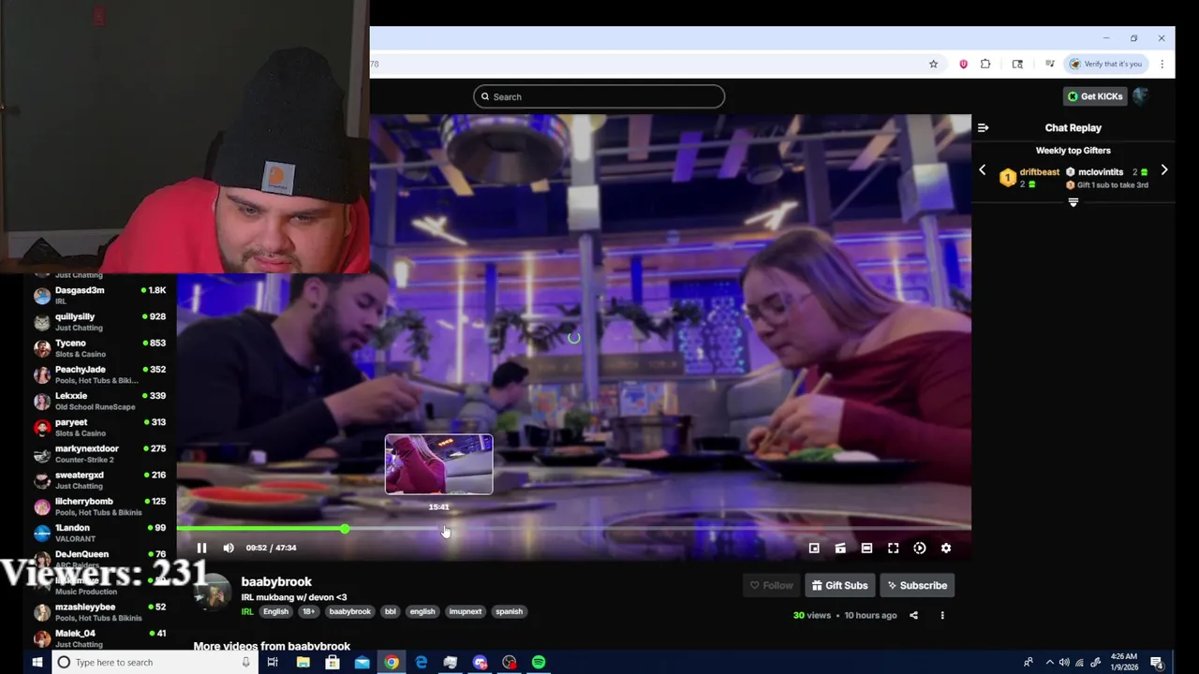Collapse the Chat Replay panel
The height and width of the screenshot is (674, 1199).
click(983, 127)
